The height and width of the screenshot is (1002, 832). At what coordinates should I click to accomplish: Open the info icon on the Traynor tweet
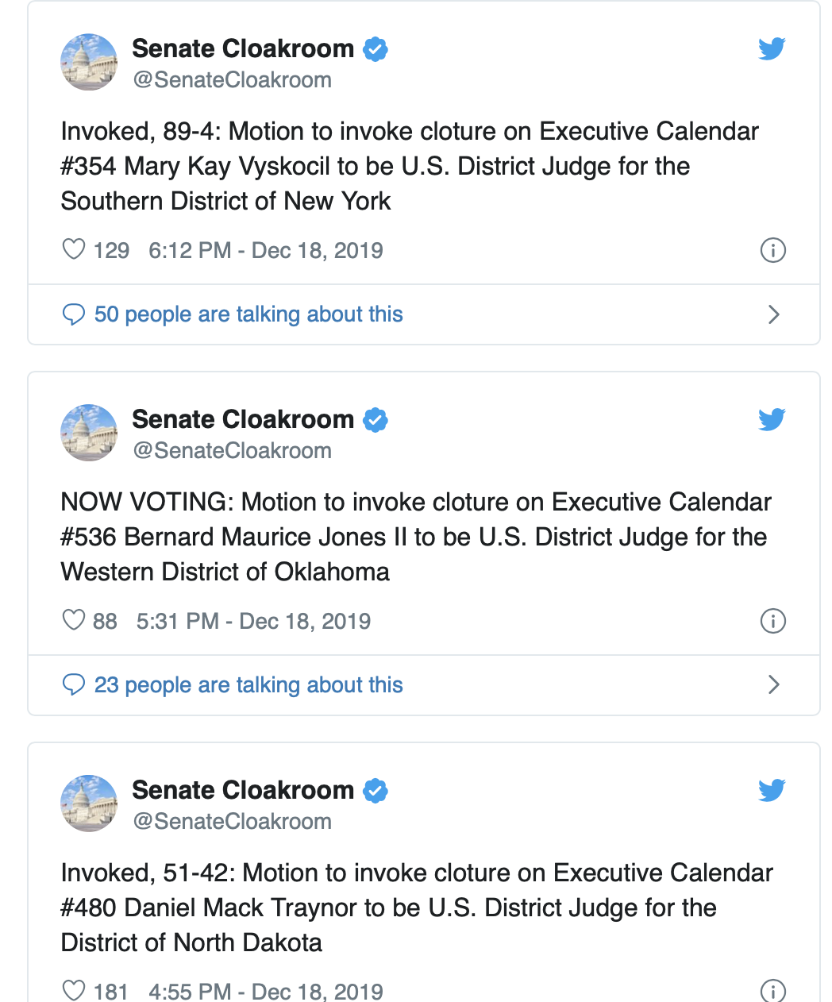(773, 991)
